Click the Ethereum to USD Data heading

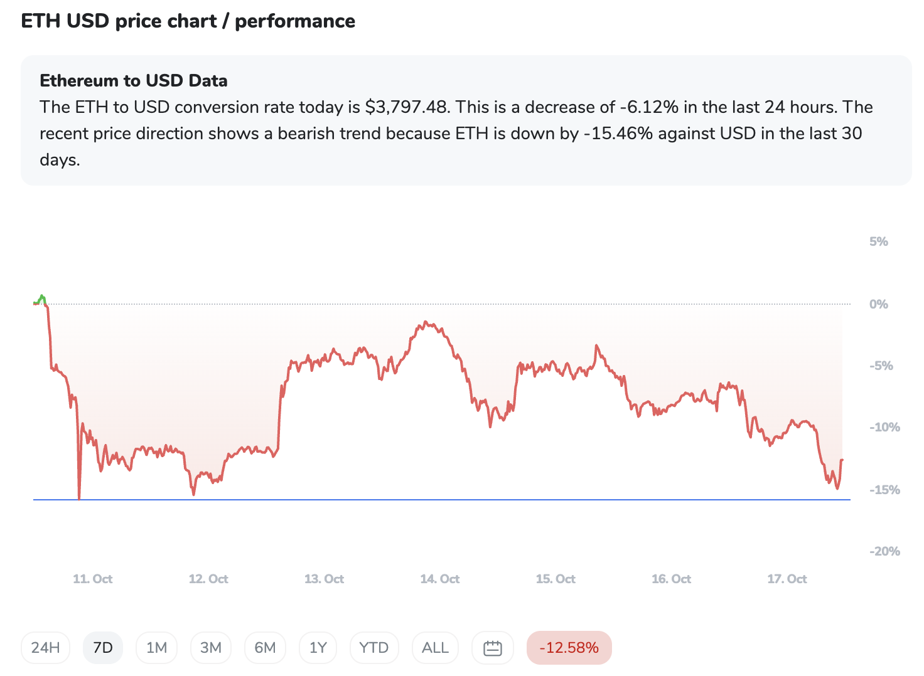[134, 81]
